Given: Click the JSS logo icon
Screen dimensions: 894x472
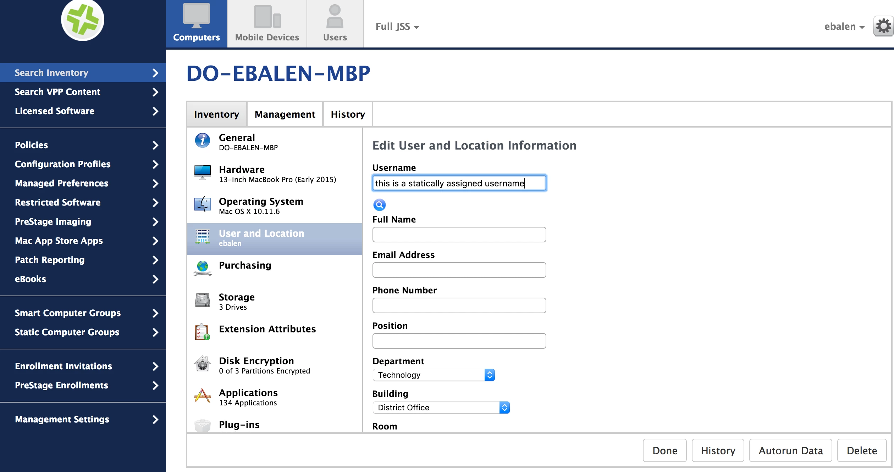Looking at the screenshot, I should (83, 20).
